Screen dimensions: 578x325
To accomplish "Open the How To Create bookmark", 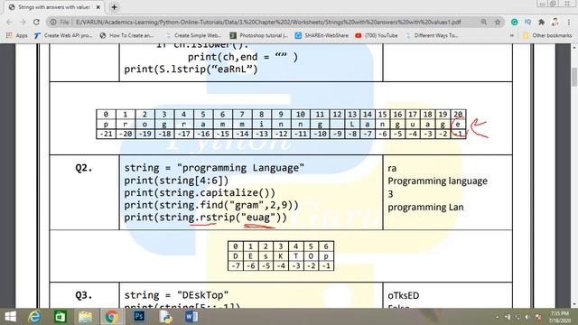I will pos(126,35).
